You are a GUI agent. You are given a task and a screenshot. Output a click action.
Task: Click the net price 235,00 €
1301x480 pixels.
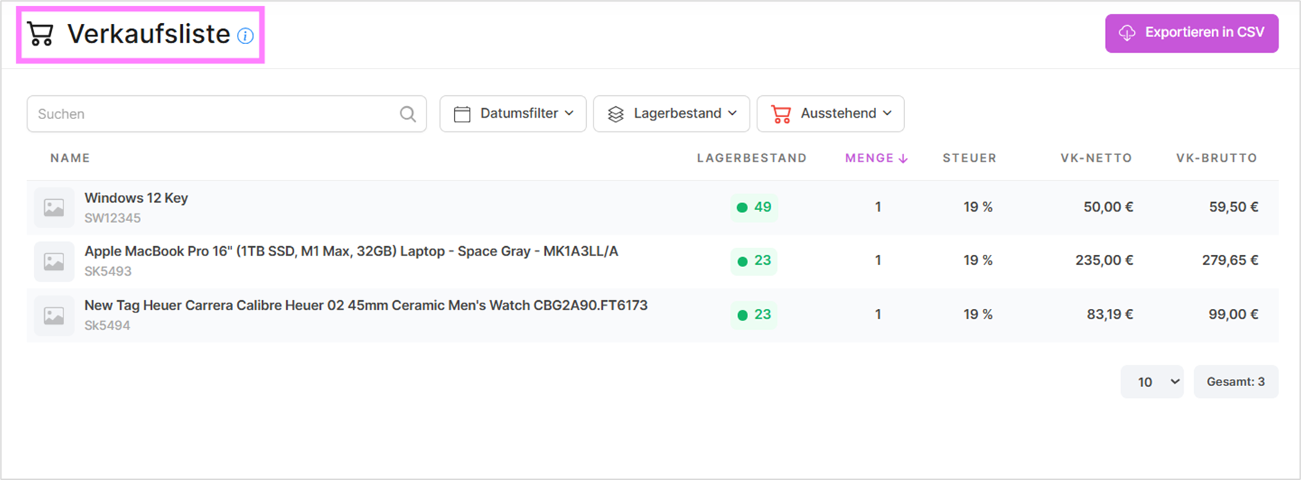pos(1104,261)
